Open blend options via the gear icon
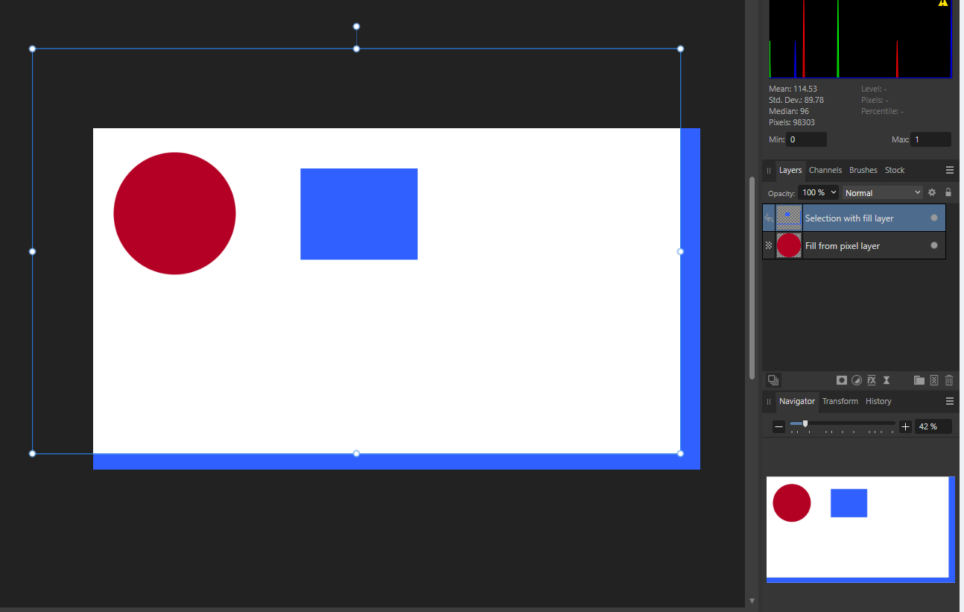The width and height of the screenshot is (964, 612). pos(932,192)
